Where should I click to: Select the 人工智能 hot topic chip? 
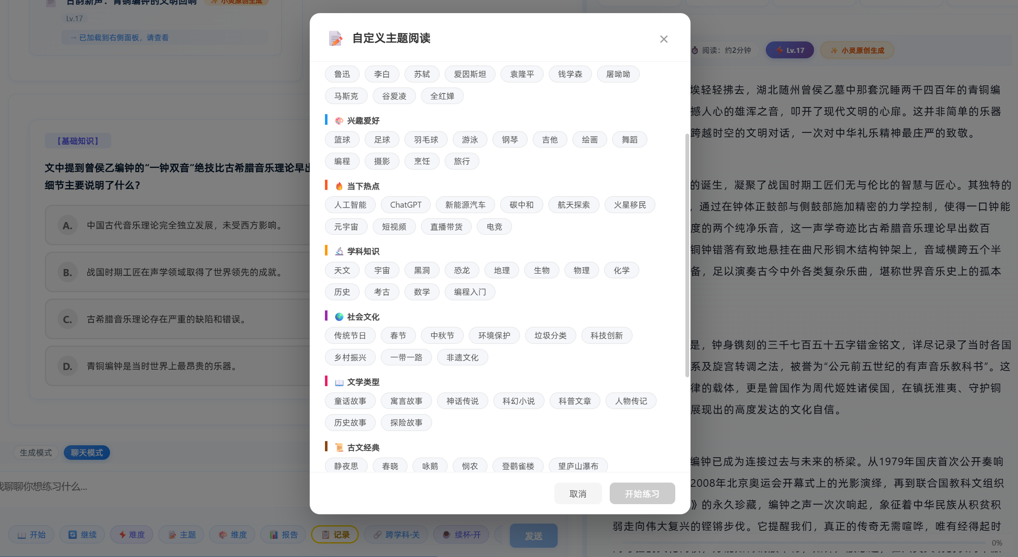point(350,205)
